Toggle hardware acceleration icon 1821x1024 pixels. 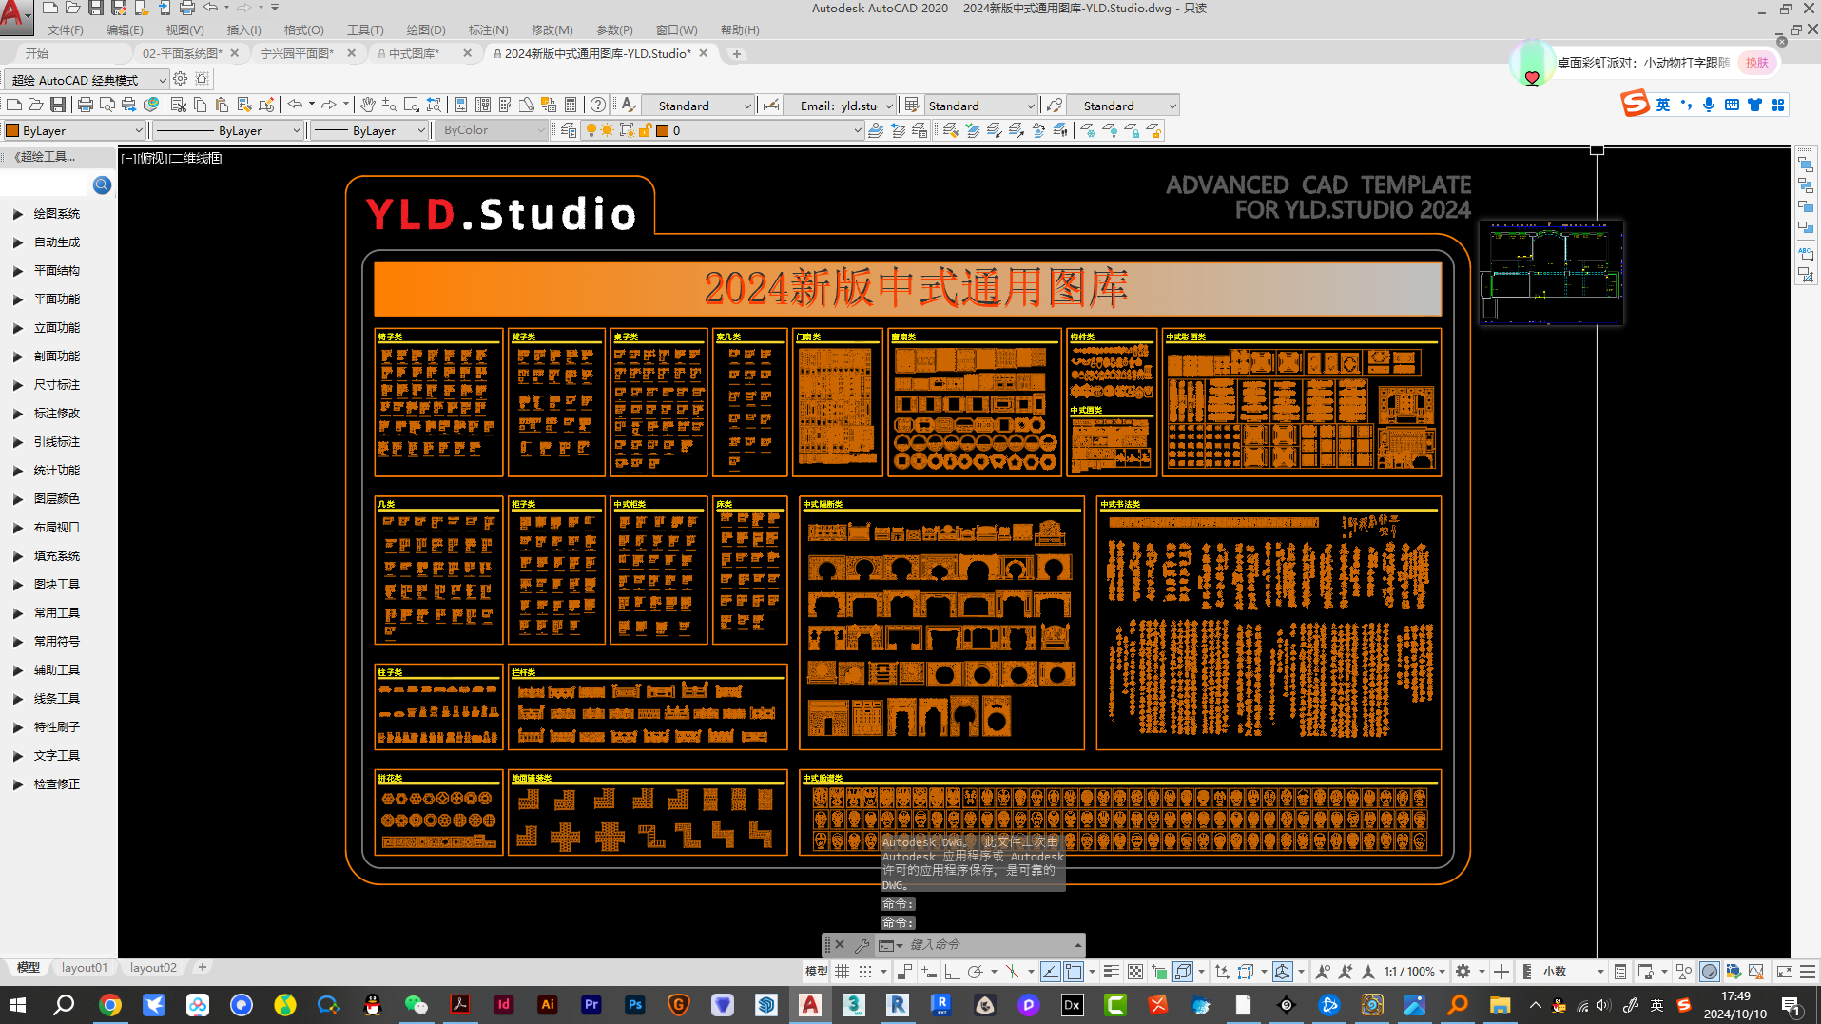[1710, 972]
